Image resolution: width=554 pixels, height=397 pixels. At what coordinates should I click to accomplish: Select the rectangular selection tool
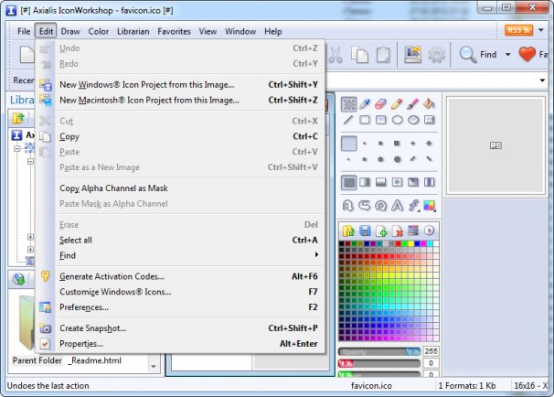click(x=348, y=104)
